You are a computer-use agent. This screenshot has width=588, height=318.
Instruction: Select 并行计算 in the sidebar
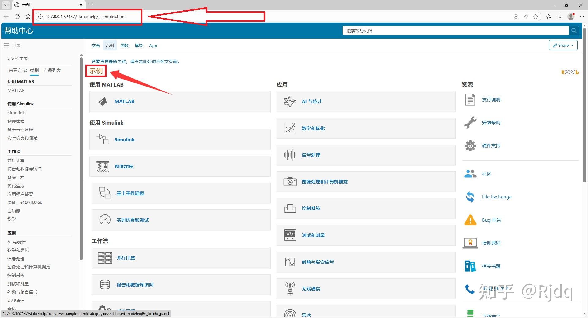[16, 161]
